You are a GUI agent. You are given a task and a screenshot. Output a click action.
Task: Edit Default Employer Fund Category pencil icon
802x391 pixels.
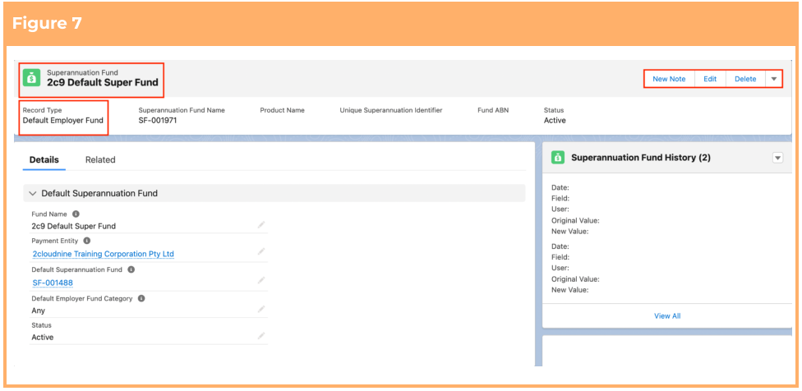(x=261, y=309)
